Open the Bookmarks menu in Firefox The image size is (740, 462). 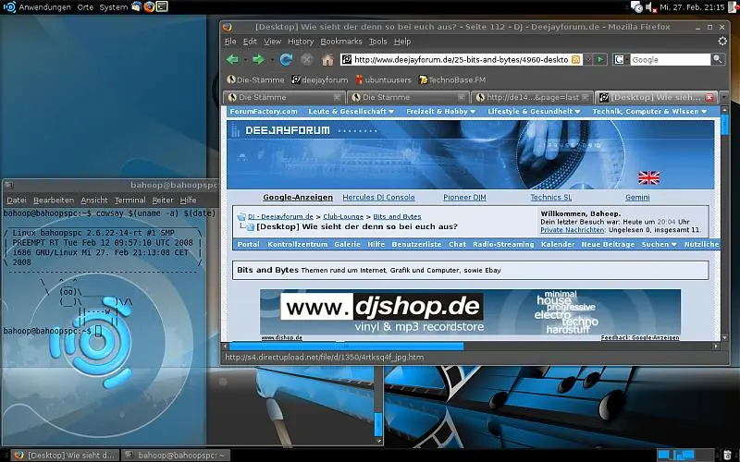pyautogui.click(x=340, y=42)
